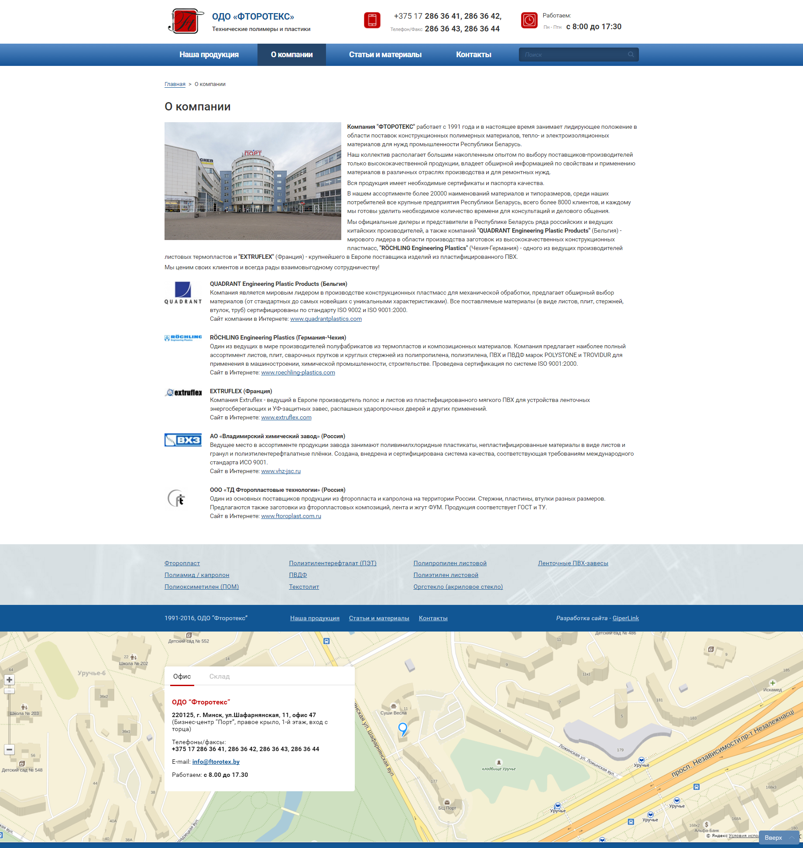Click the map zoom slider handle

click(x=9, y=691)
